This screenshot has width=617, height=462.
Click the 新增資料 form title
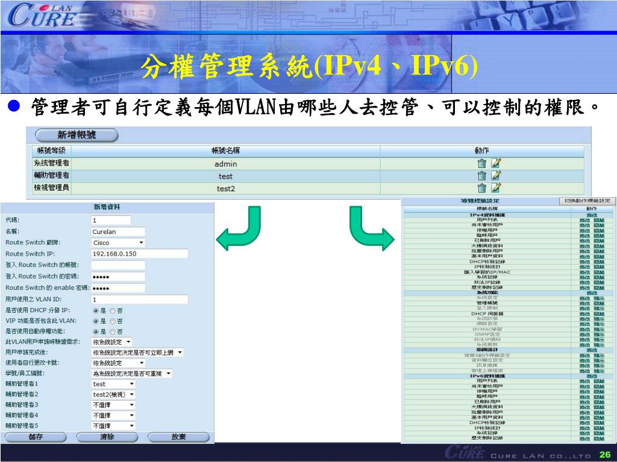107,207
